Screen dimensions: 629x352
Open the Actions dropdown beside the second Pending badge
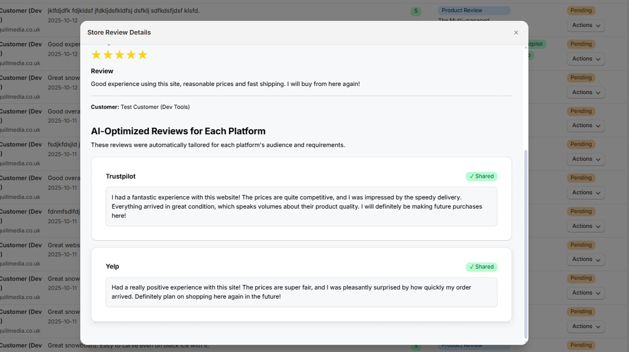pyautogui.click(x=585, y=58)
